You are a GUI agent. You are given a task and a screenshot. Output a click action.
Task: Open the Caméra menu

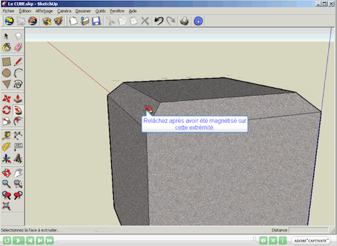pyautogui.click(x=64, y=11)
